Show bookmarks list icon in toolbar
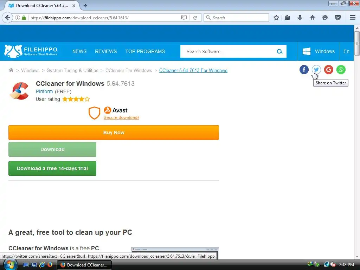The width and height of the screenshot is (360, 270). [287, 18]
